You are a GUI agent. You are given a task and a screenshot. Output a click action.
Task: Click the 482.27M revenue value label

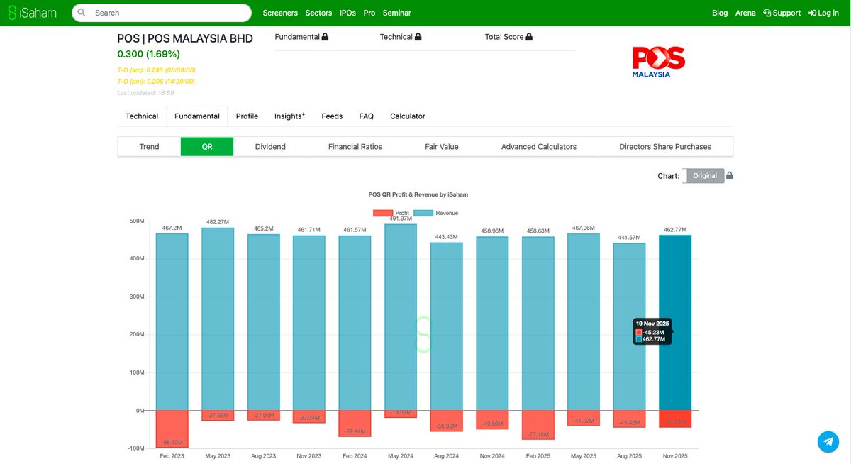(218, 221)
